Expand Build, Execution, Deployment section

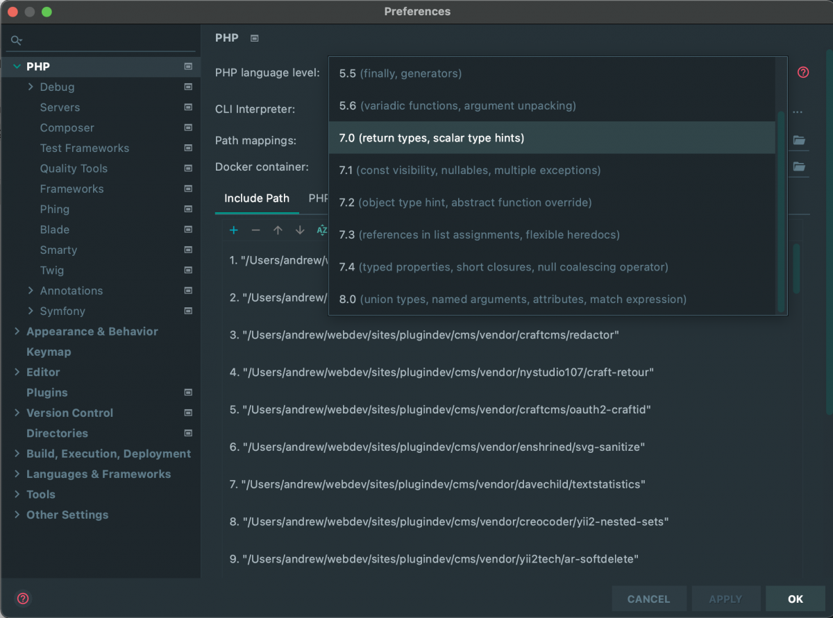click(17, 454)
